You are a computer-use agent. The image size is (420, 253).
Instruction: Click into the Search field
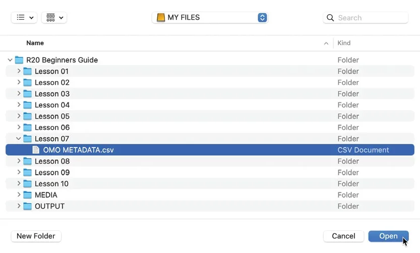click(366, 18)
